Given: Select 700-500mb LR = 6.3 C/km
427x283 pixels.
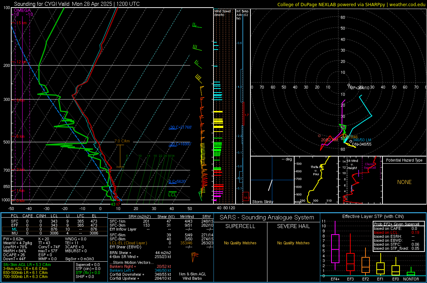Looking at the screenshot, I should pyautogui.click(x=25, y=276).
